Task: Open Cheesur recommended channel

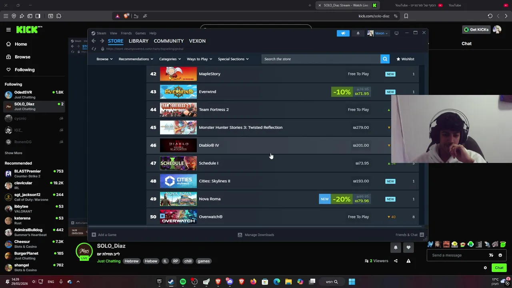Action: point(34,244)
